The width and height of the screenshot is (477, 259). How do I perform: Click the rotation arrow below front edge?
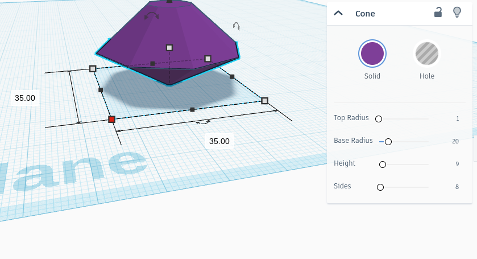coord(202,122)
